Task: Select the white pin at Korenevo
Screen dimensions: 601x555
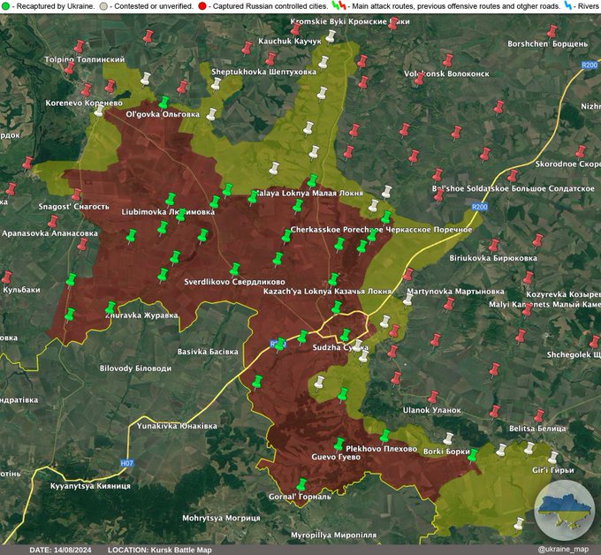Action: coord(99,110)
